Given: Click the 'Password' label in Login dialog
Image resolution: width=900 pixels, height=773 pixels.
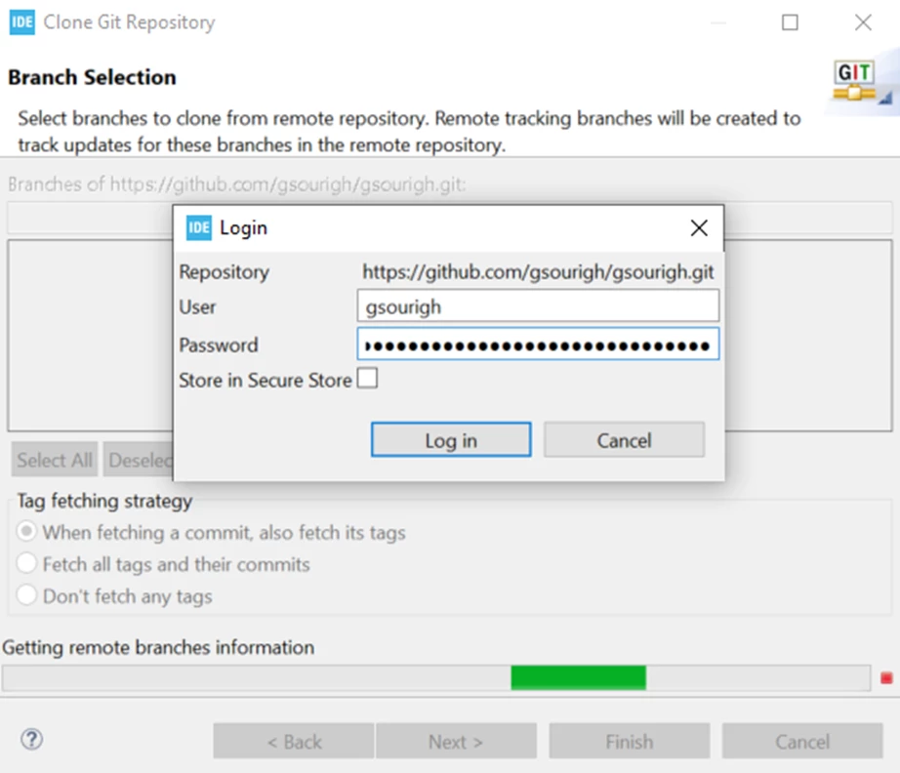Looking at the screenshot, I should pos(219,345).
